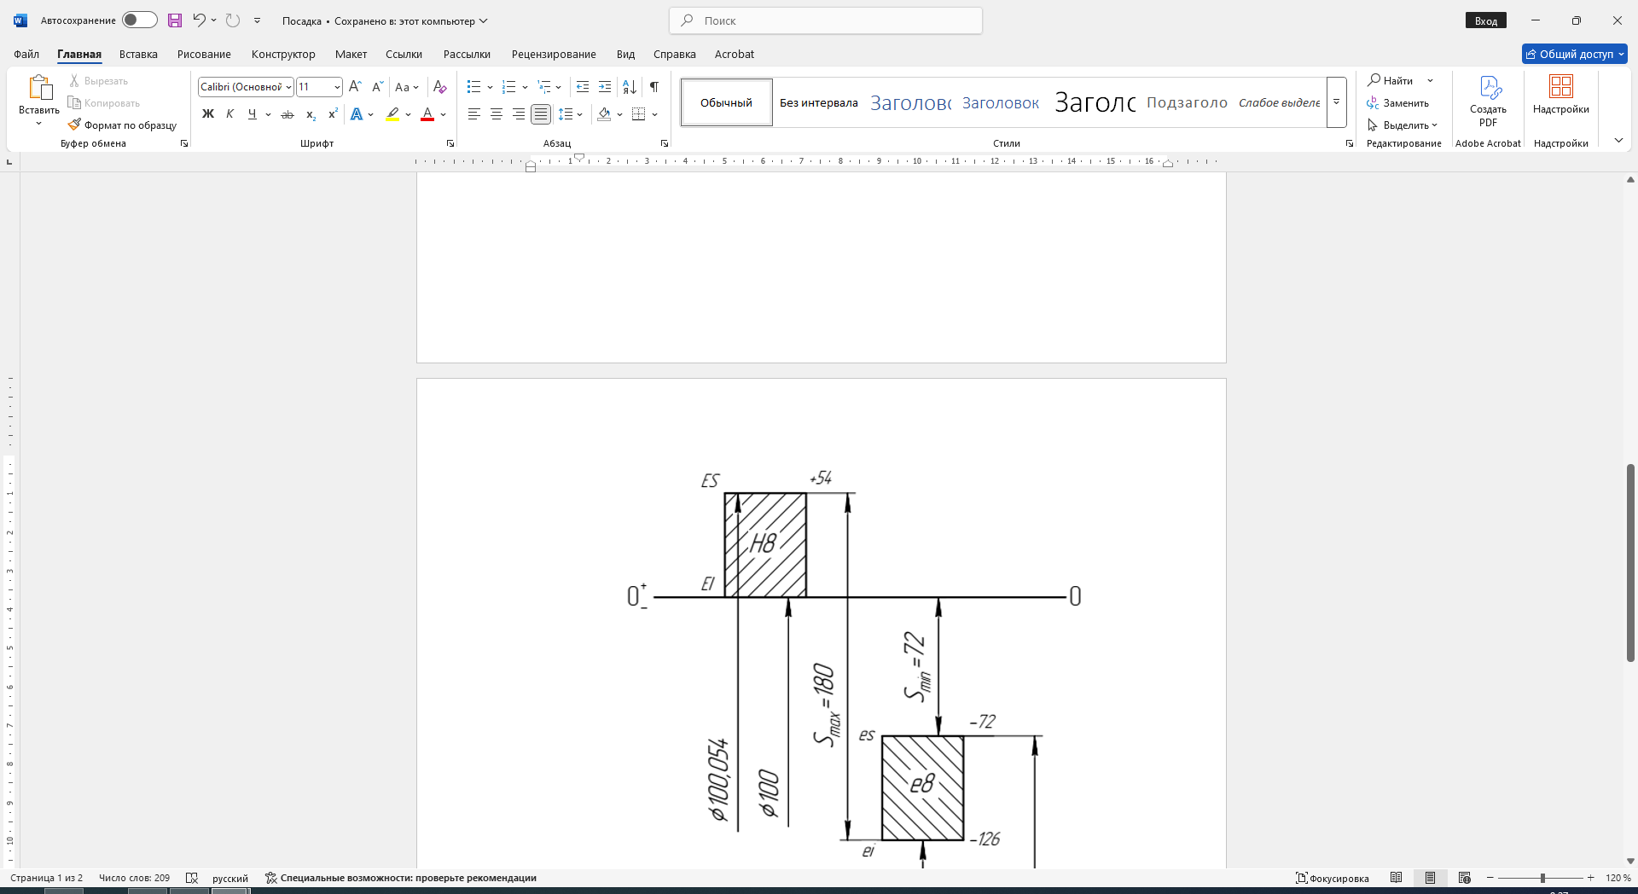
Task: Click the word count Число слов: 209
Action: (x=134, y=878)
